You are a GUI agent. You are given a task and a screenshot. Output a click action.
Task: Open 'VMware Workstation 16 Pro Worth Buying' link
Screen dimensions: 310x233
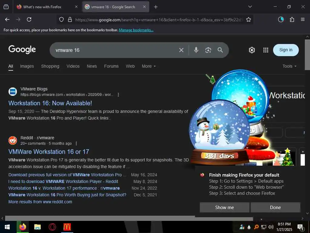67,195
